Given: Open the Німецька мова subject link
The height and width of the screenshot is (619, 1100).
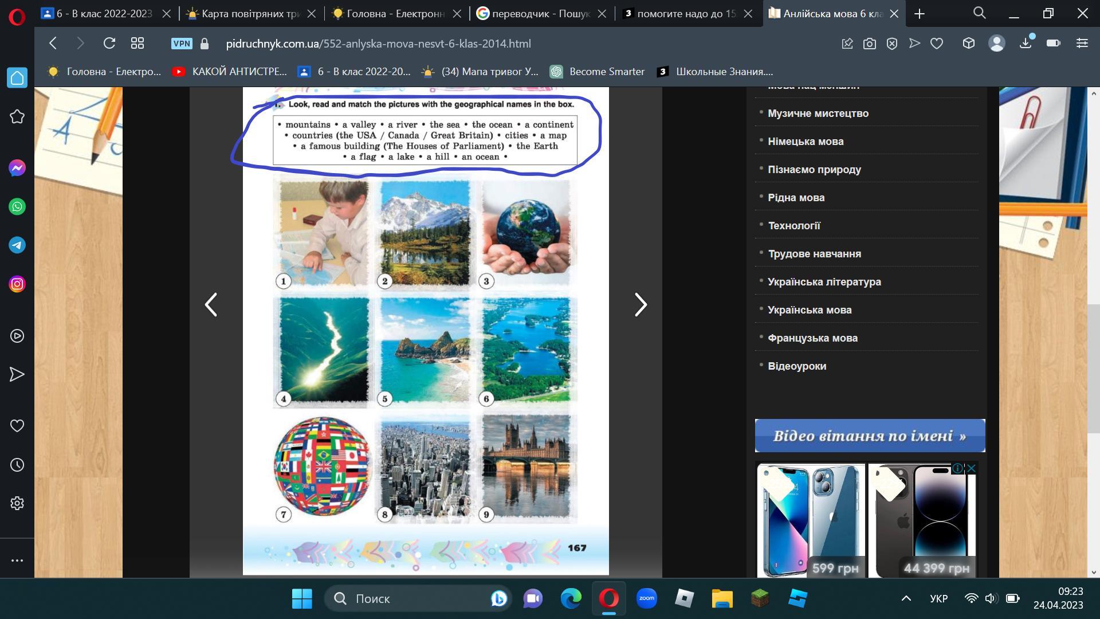Looking at the screenshot, I should (806, 142).
